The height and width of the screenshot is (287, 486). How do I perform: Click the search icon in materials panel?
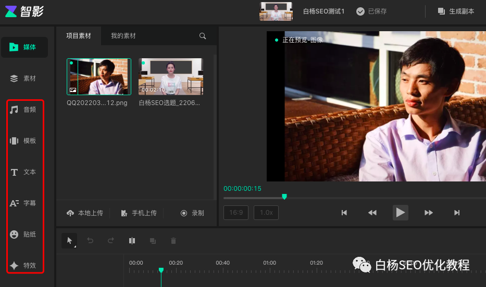(x=203, y=36)
